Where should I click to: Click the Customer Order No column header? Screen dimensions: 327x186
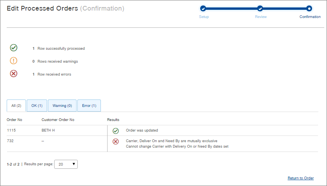tap(58, 120)
